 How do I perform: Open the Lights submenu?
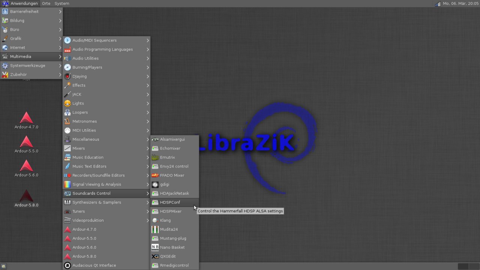pyautogui.click(x=106, y=103)
